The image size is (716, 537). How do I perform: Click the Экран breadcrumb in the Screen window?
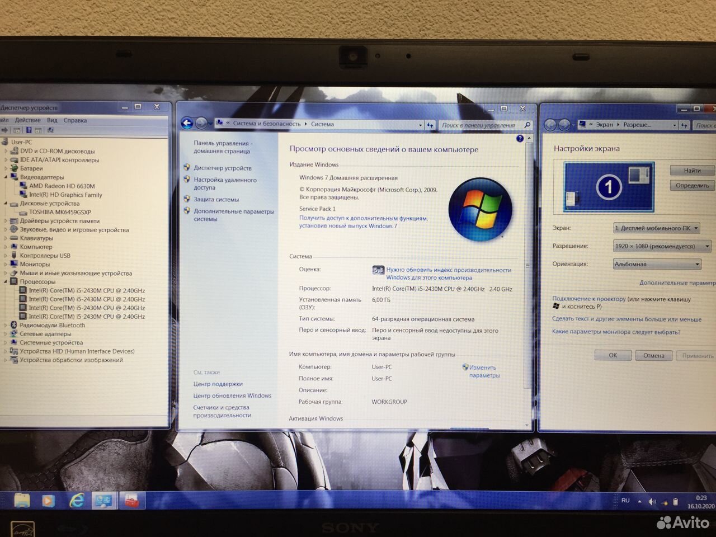[604, 125]
